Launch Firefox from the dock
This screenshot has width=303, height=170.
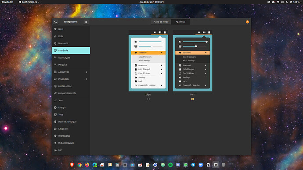click(x=87, y=165)
